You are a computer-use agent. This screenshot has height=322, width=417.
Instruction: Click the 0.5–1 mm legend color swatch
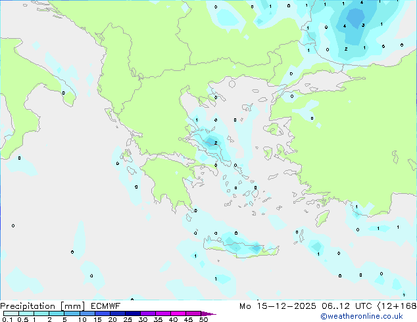26,313
